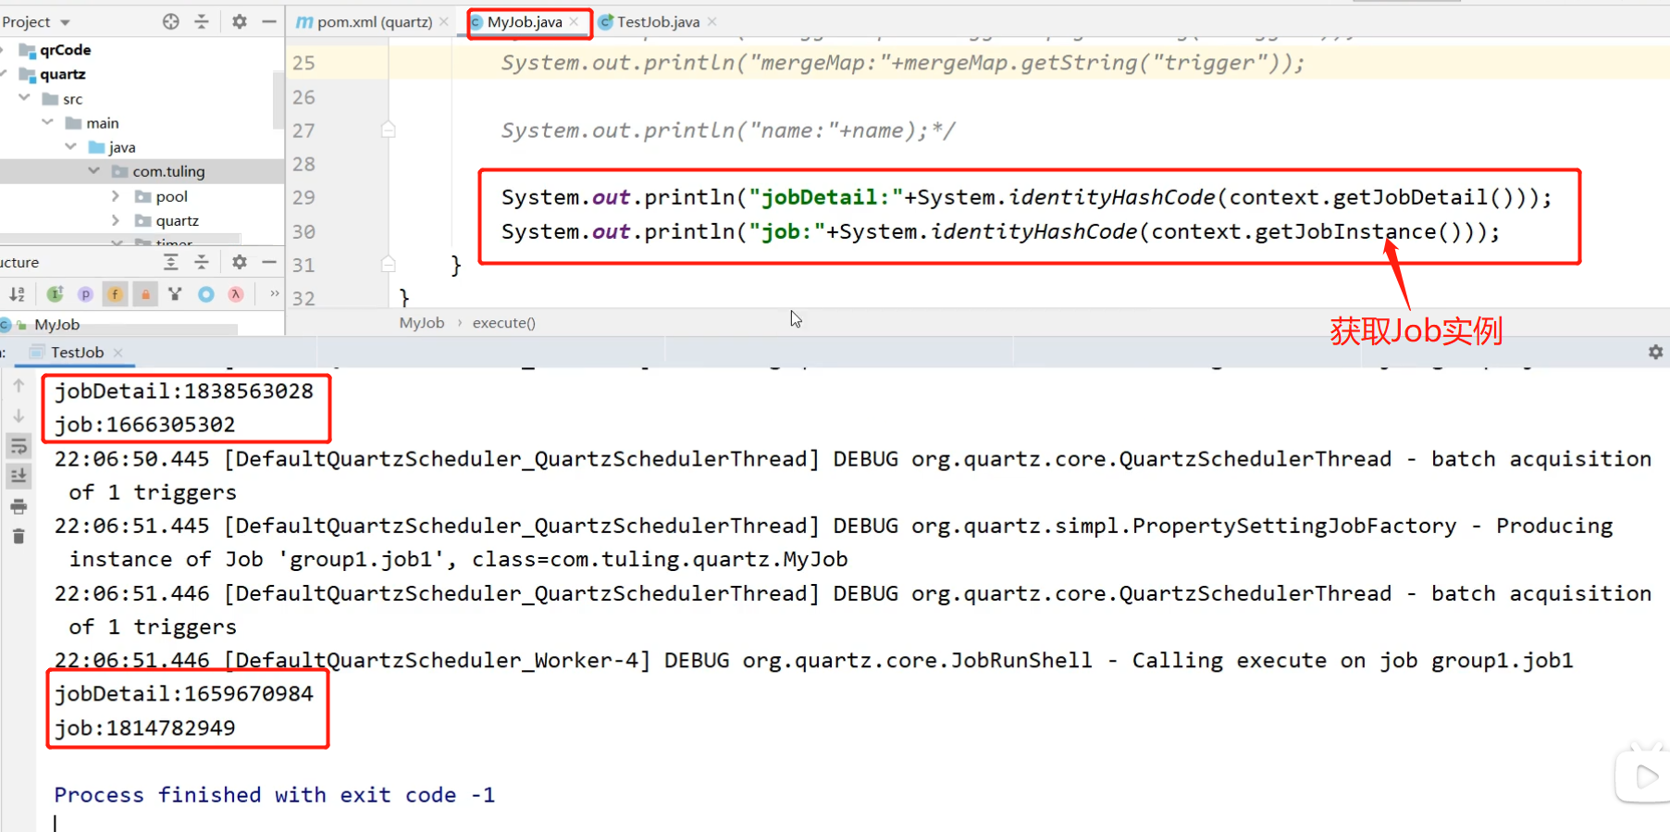Open Run console settings gear
This screenshot has height=832, width=1670.
(x=1655, y=353)
